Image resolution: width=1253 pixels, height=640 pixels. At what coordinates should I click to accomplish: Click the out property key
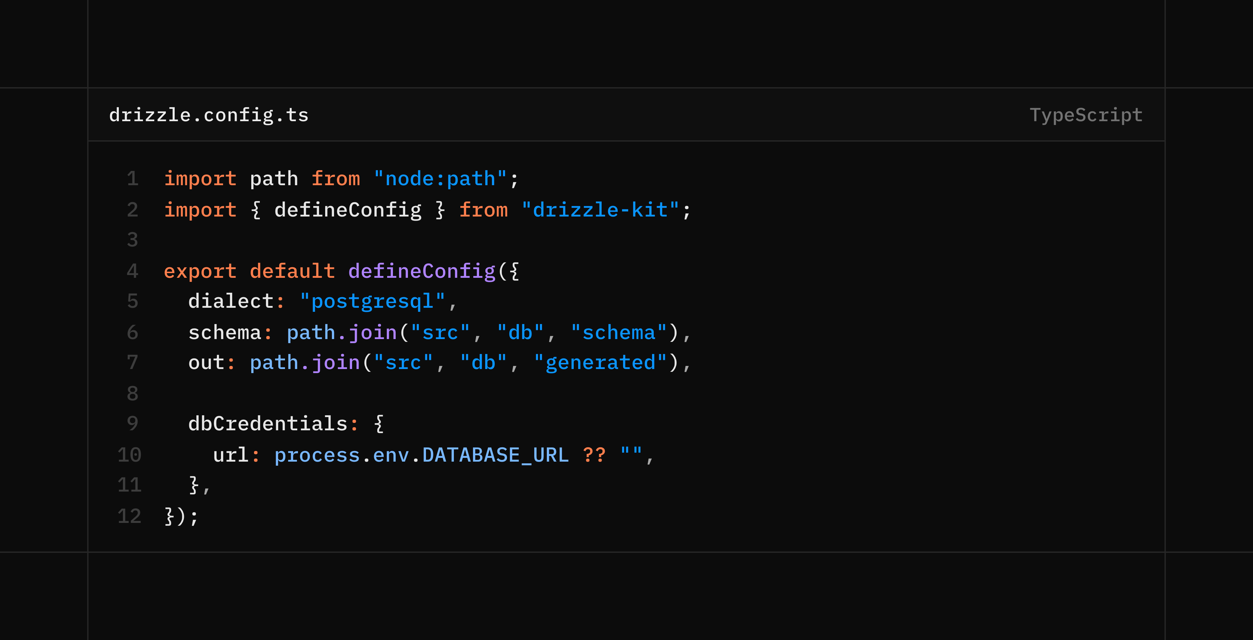coord(206,363)
